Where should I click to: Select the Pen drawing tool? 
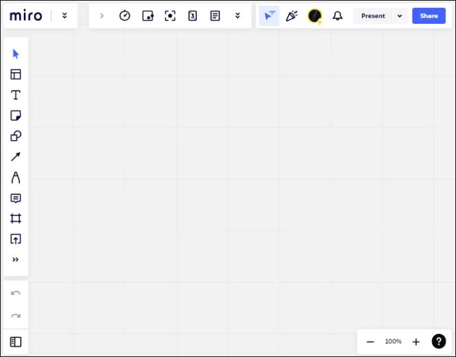tap(16, 177)
